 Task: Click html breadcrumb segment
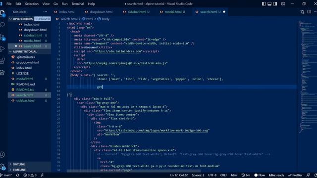tap(90, 19)
